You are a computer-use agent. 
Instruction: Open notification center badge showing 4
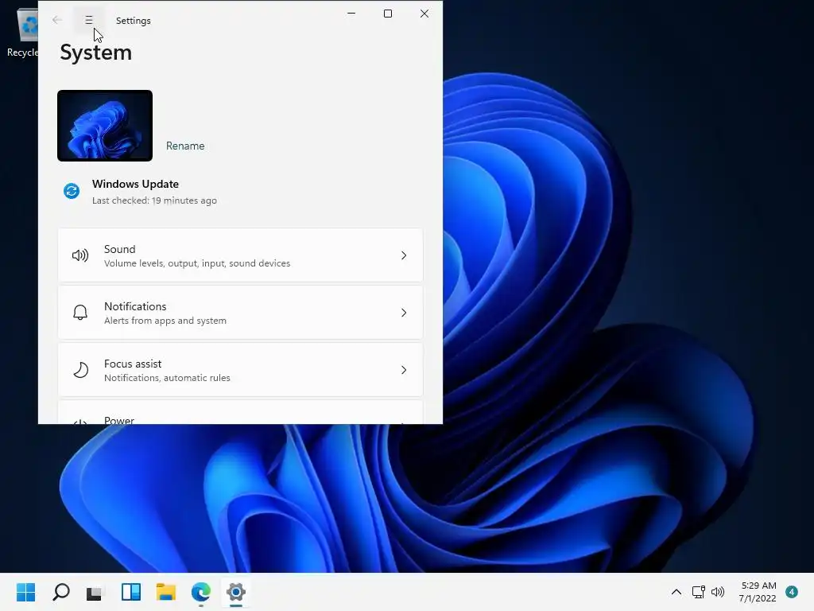[791, 592]
